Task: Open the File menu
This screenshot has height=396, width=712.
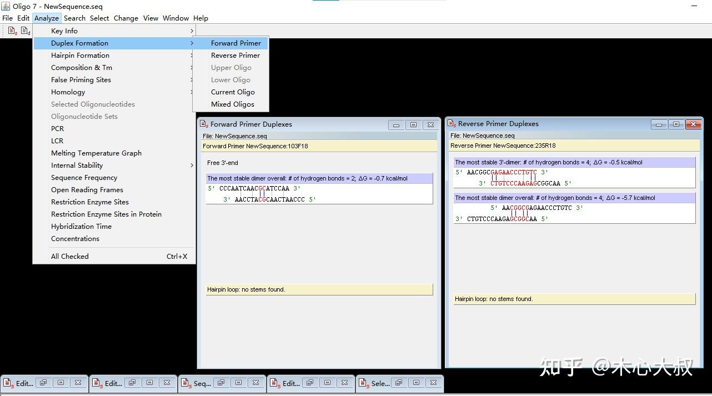Action: (8, 18)
